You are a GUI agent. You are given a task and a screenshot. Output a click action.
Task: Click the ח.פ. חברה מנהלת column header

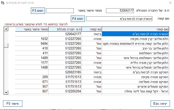point(65,29)
